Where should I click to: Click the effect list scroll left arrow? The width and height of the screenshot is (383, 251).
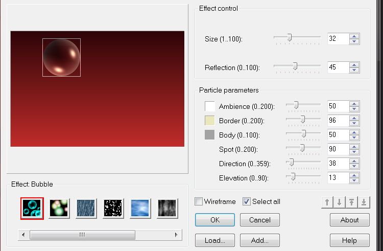(x=23, y=235)
